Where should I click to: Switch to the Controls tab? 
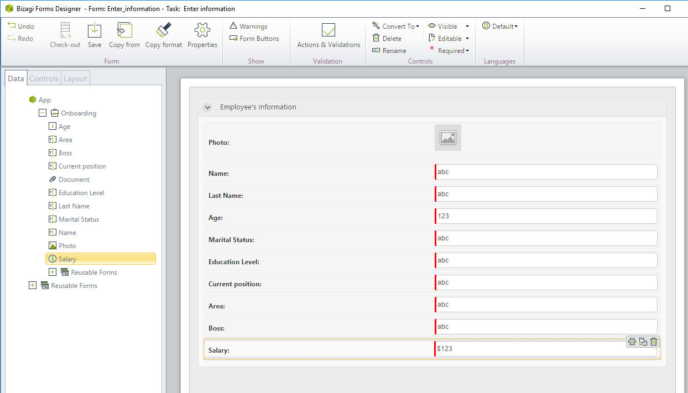point(44,78)
